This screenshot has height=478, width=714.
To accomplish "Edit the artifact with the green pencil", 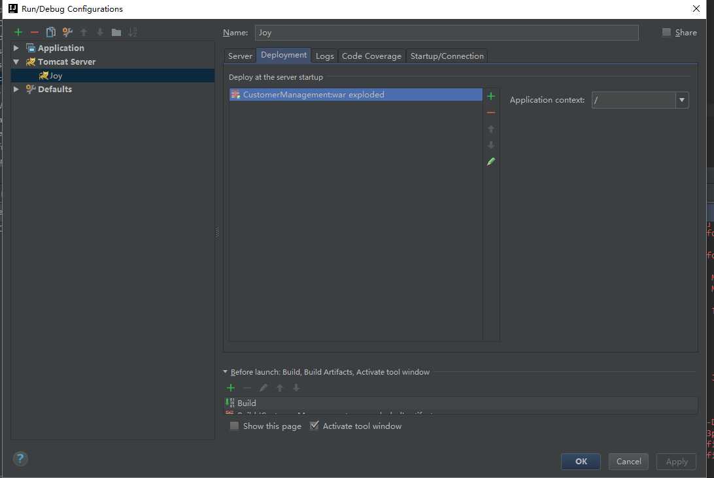I will pyautogui.click(x=491, y=162).
